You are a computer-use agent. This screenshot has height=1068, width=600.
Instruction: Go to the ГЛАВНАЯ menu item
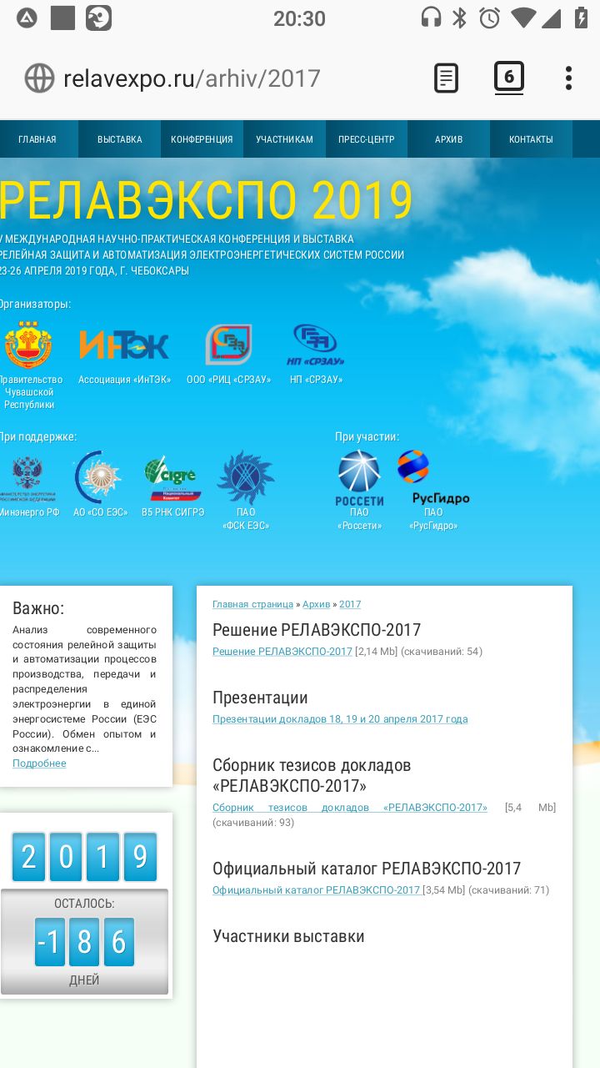(37, 139)
